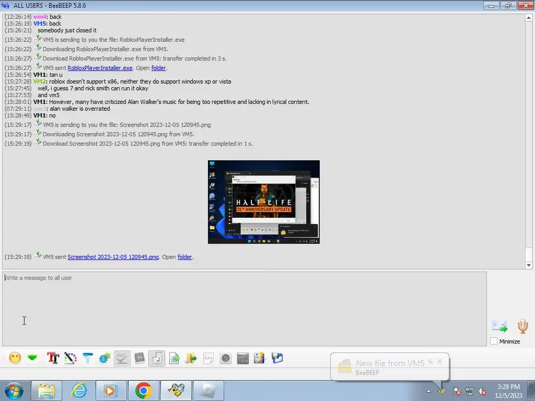Click the Half-Life screenshot thumbnail
The height and width of the screenshot is (401, 535).
click(264, 202)
